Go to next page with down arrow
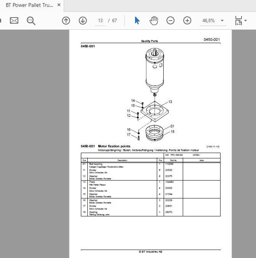This screenshot has width=256, height=258. (83, 21)
